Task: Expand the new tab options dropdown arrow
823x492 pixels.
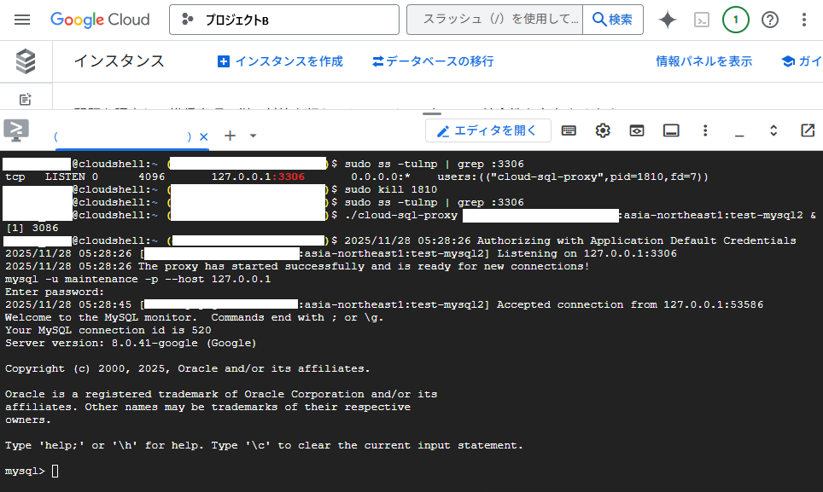Action: 253,136
